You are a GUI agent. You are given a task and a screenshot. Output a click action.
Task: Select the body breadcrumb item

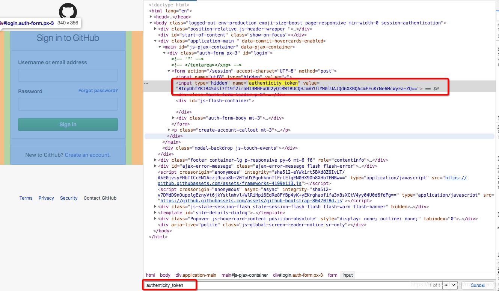165,275
